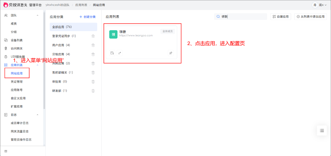The image size is (331, 156).
Task: Click the 日志 sidebar icon
Action: 6,115
